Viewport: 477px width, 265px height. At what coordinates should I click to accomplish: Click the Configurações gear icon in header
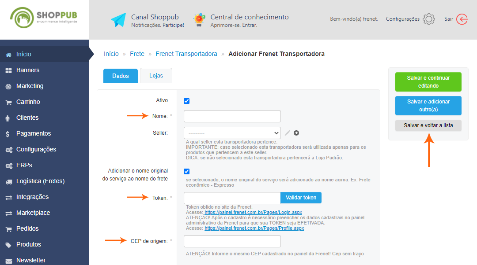(428, 19)
